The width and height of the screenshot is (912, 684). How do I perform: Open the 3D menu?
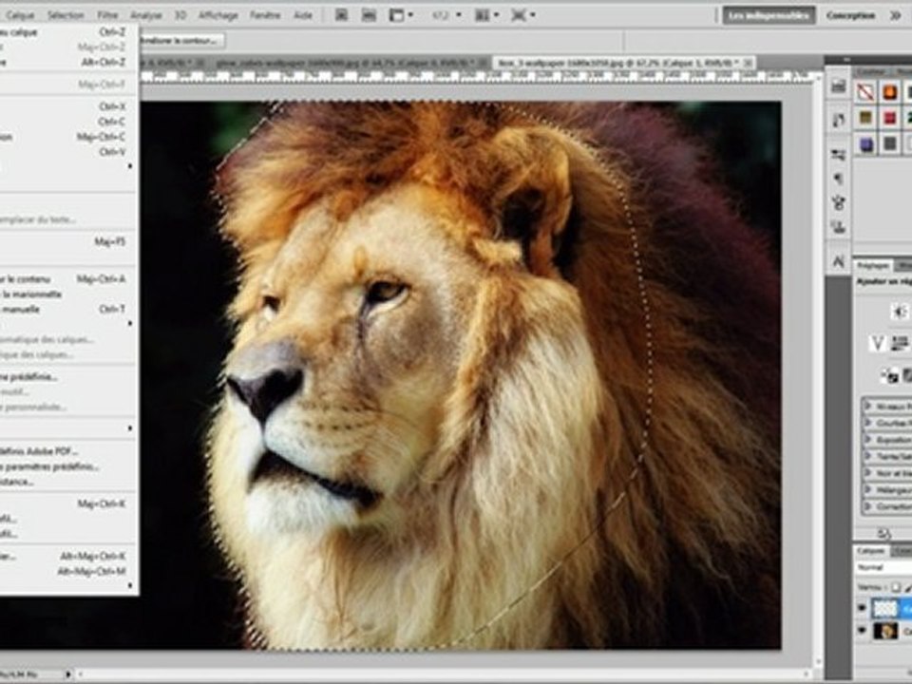pyautogui.click(x=180, y=15)
